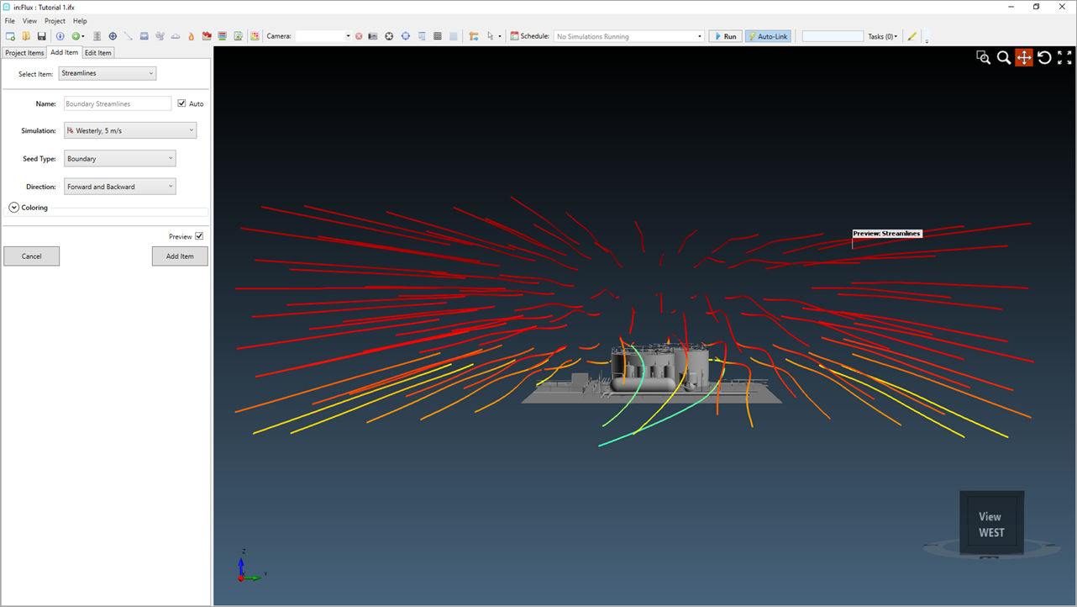Select the orange pan move tool
This screenshot has width=1077, height=607.
pyautogui.click(x=1024, y=57)
